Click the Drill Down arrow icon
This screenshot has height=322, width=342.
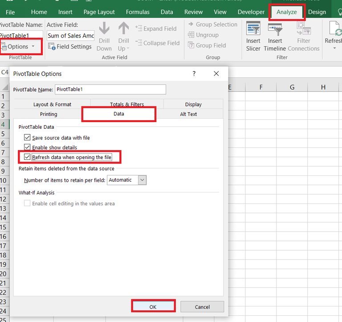click(104, 29)
